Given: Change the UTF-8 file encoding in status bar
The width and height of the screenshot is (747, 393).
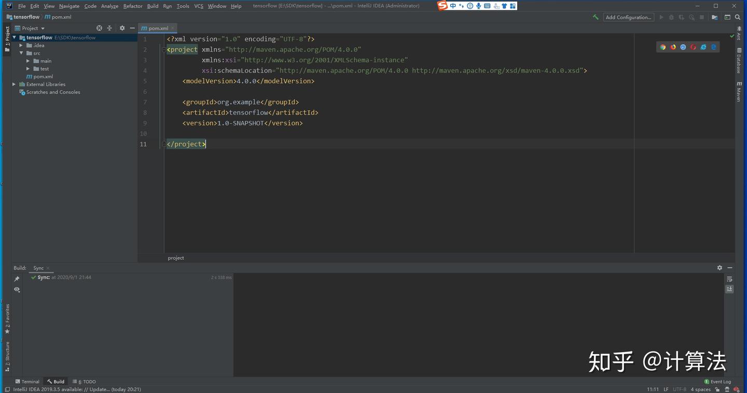Looking at the screenshot, I should pos(680,389).
